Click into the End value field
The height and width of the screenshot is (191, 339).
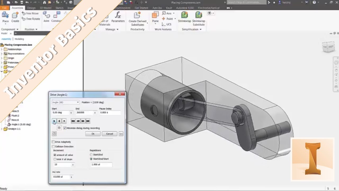click(84, 113)
